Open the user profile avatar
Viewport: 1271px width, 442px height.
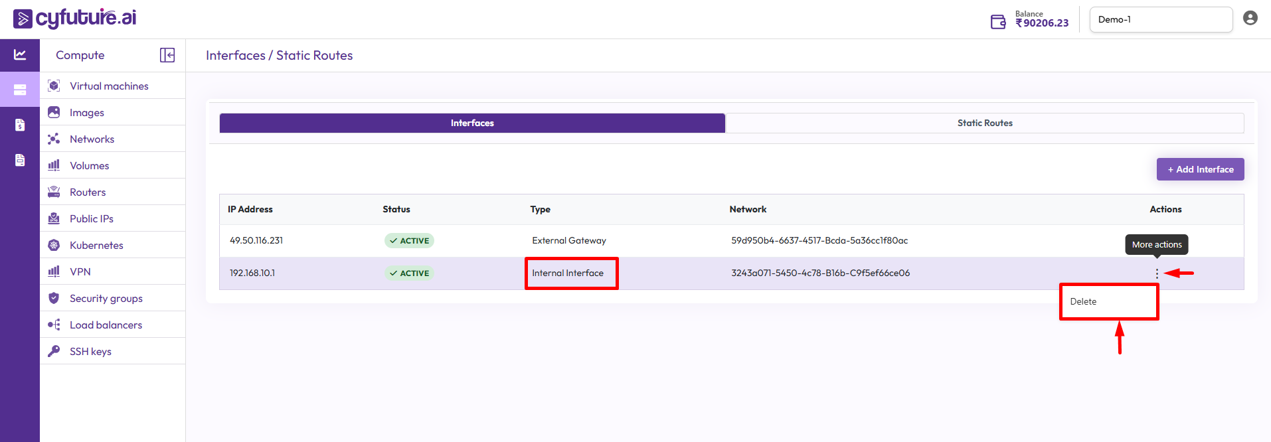point(1250,19)
